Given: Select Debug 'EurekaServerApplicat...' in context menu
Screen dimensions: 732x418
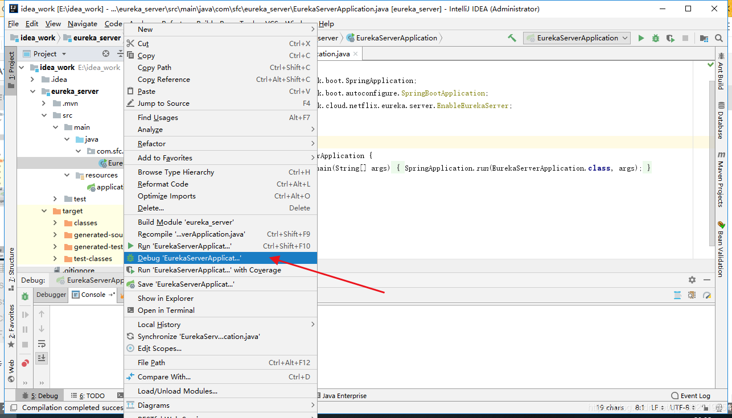Looking at the screenshot, I should 220,258.
